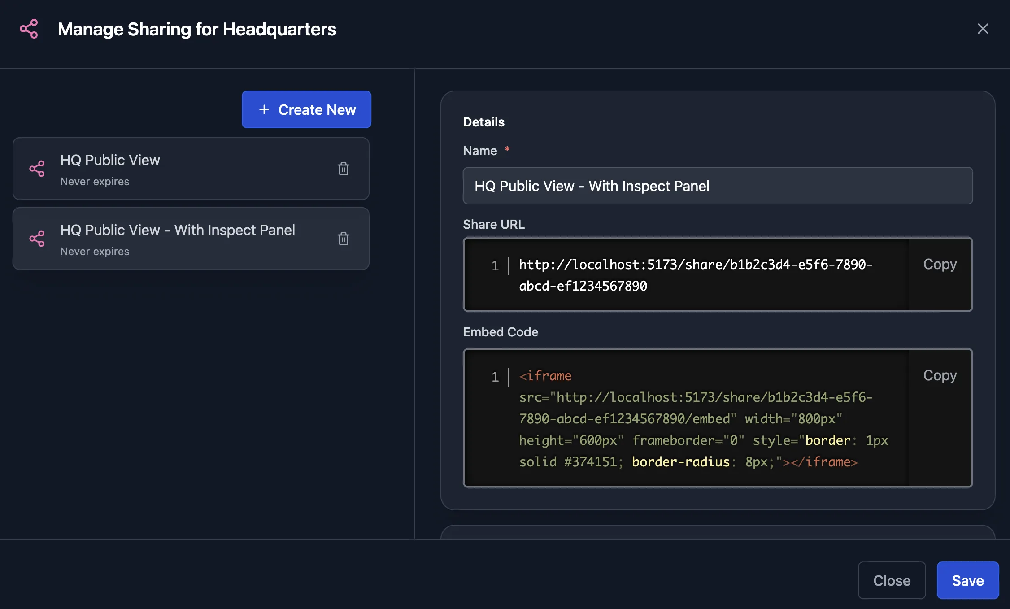Delete the HQ Public View share
1010x609 pixels.
click(x=344, y=169)
